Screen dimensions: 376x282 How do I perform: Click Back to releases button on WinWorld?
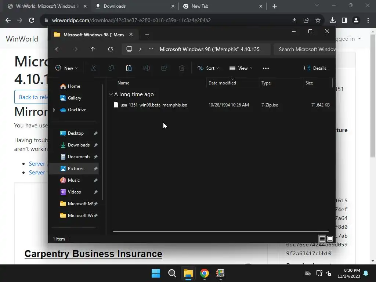coord(31,97)
